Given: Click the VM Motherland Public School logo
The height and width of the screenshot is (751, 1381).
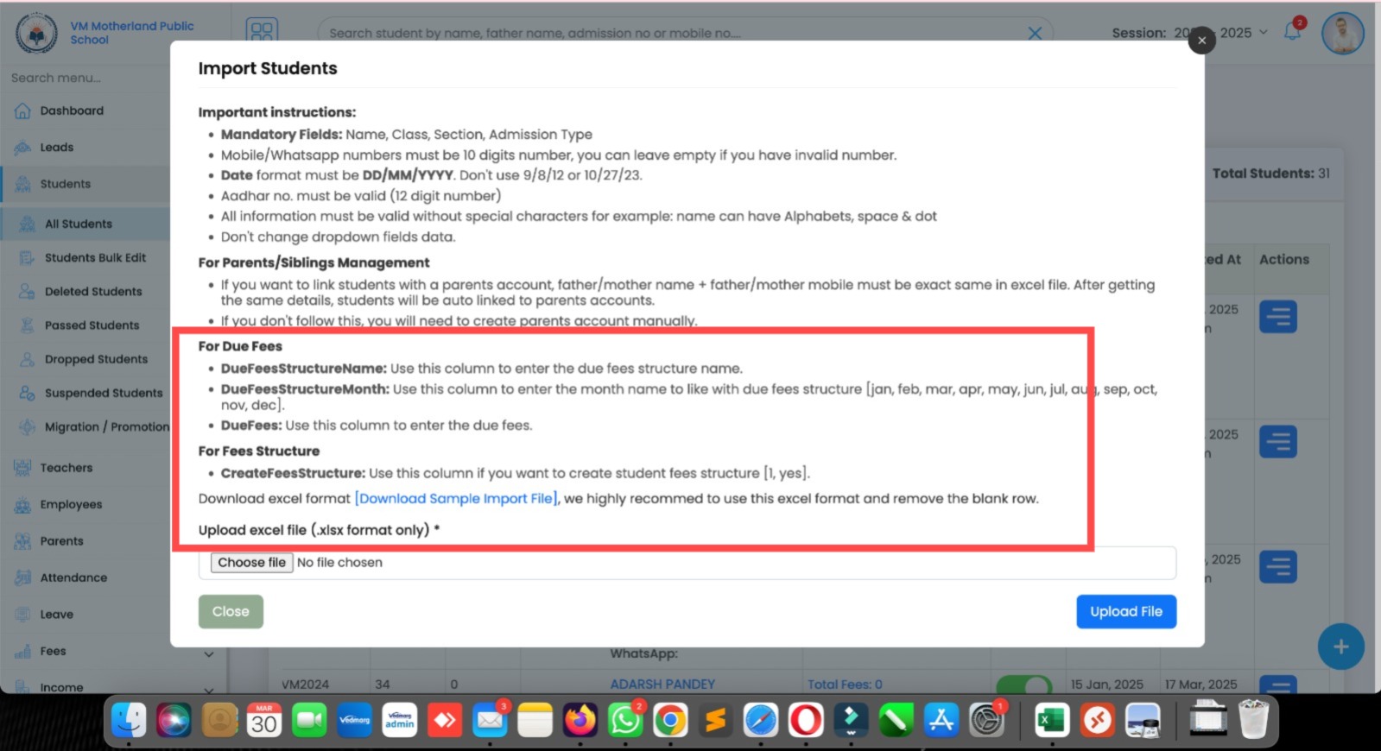Looking at the screenshot, I should tap(36, 34).
